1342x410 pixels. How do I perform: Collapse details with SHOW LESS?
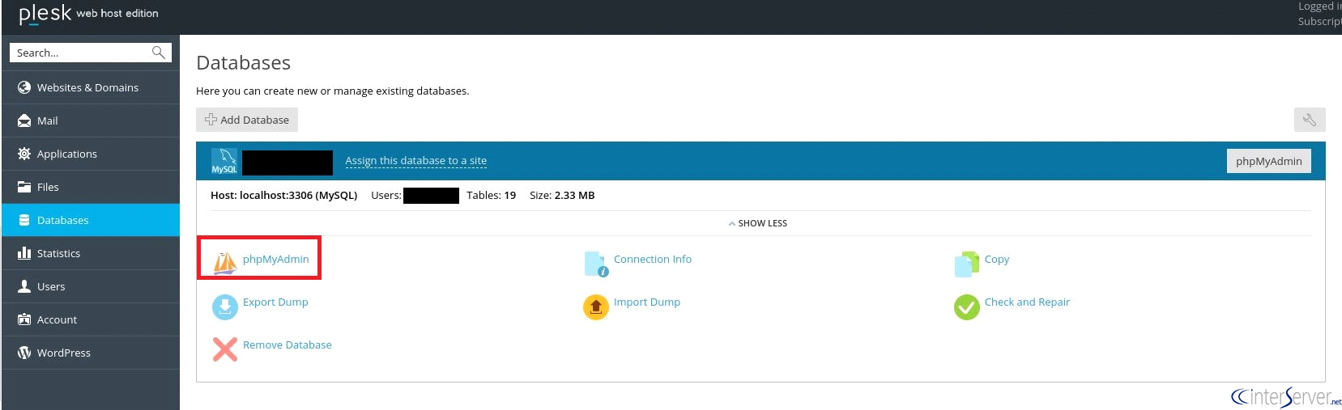coord(758,223)
